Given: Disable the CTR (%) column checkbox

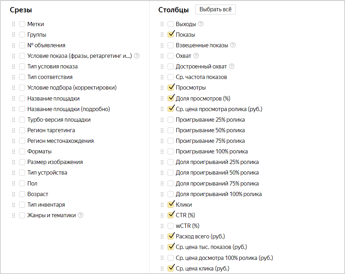Looking at the screenshot, I should coord(170,215).
